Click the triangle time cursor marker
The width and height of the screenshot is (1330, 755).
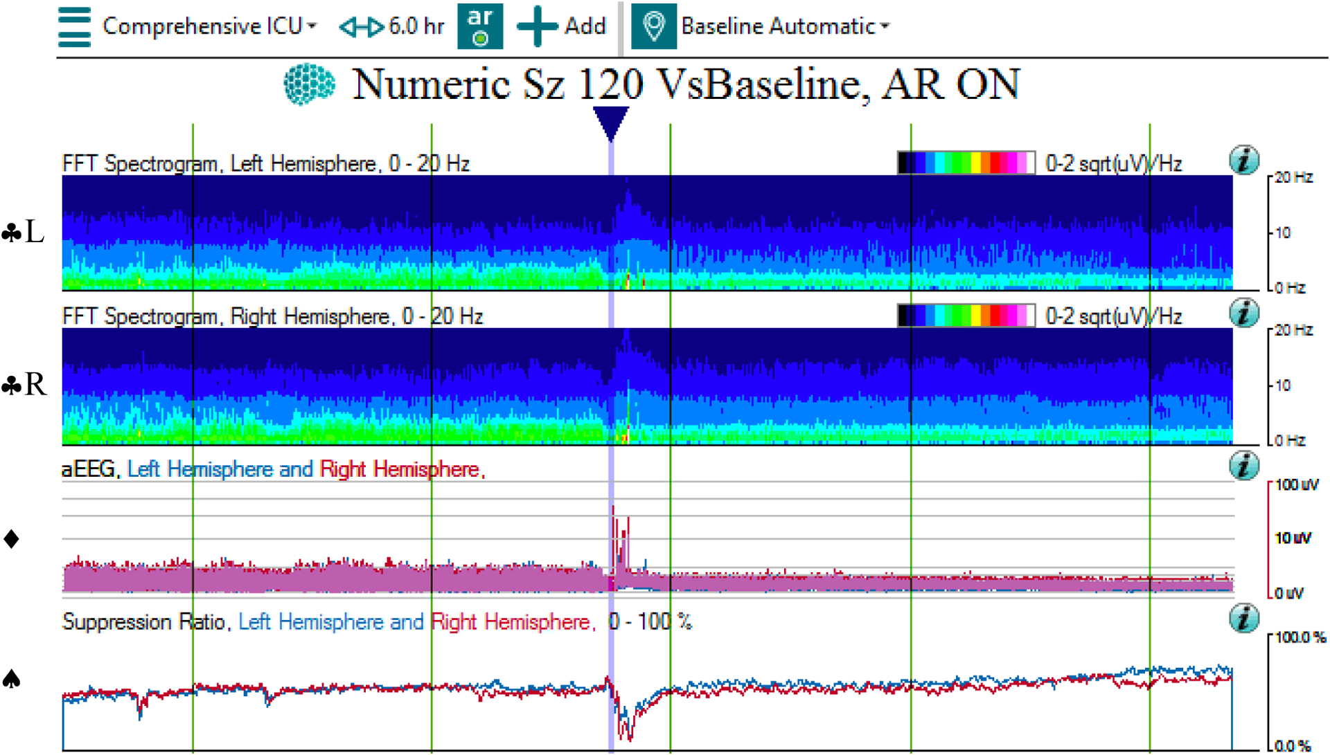[611, 123]
